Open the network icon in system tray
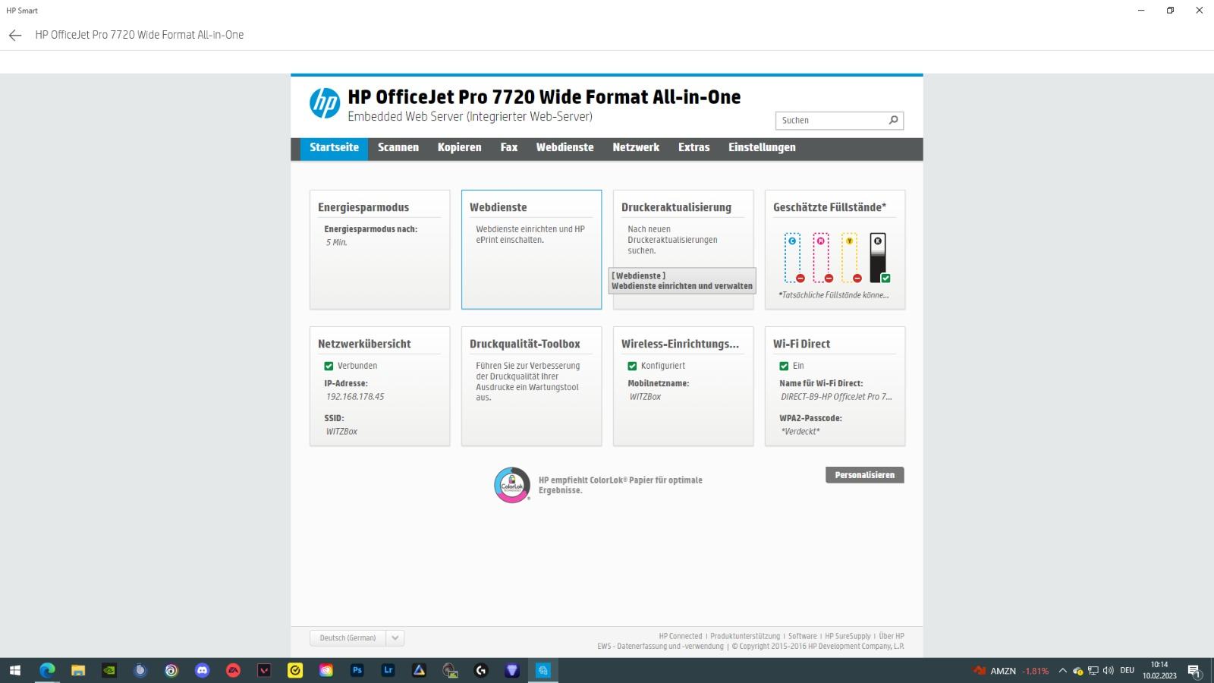 coord(1093,671)
